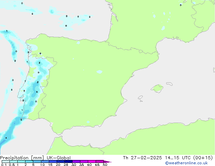Click the '45' legend scale label

[97, 165]
